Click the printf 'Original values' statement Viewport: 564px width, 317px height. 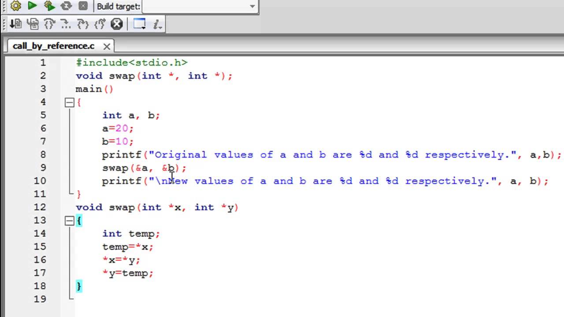point(332,155)
